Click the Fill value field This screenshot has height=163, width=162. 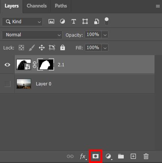(x=93, y=48)
